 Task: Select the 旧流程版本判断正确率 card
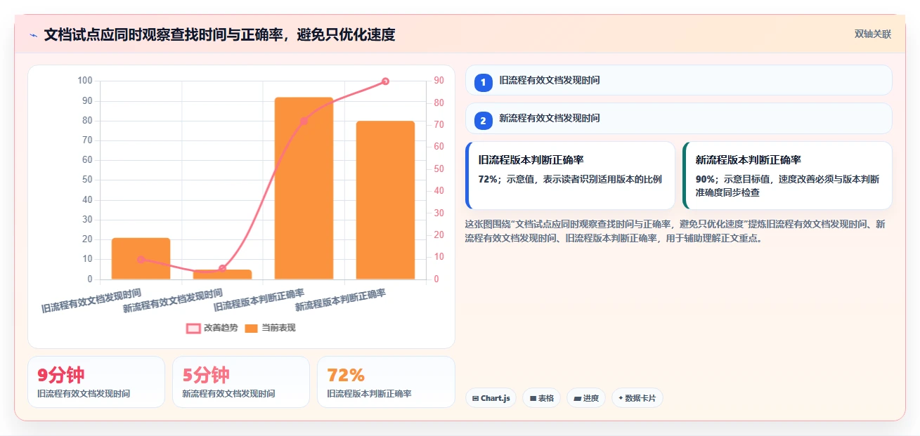(570, 176)
